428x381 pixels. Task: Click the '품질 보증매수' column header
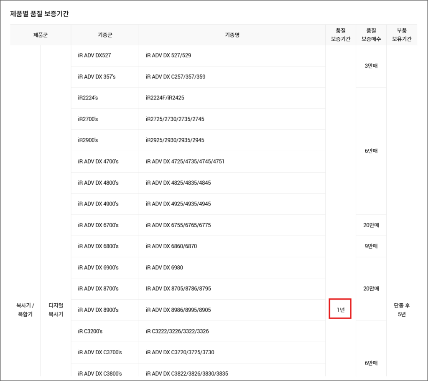371,35
